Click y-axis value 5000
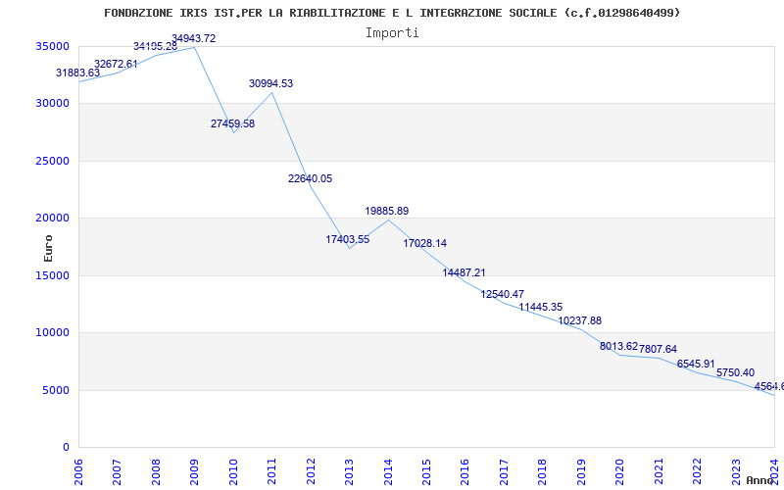Viewport: 784px width, 490px height. coord(56,390)
